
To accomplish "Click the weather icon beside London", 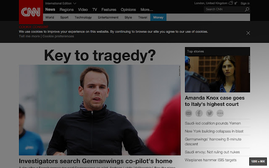I will 231,3.
